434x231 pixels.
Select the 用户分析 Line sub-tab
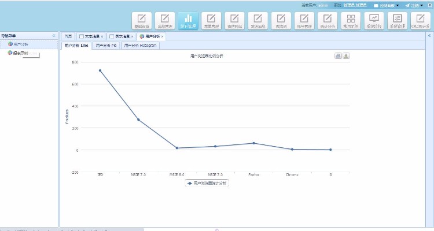(x=76, y=45)
